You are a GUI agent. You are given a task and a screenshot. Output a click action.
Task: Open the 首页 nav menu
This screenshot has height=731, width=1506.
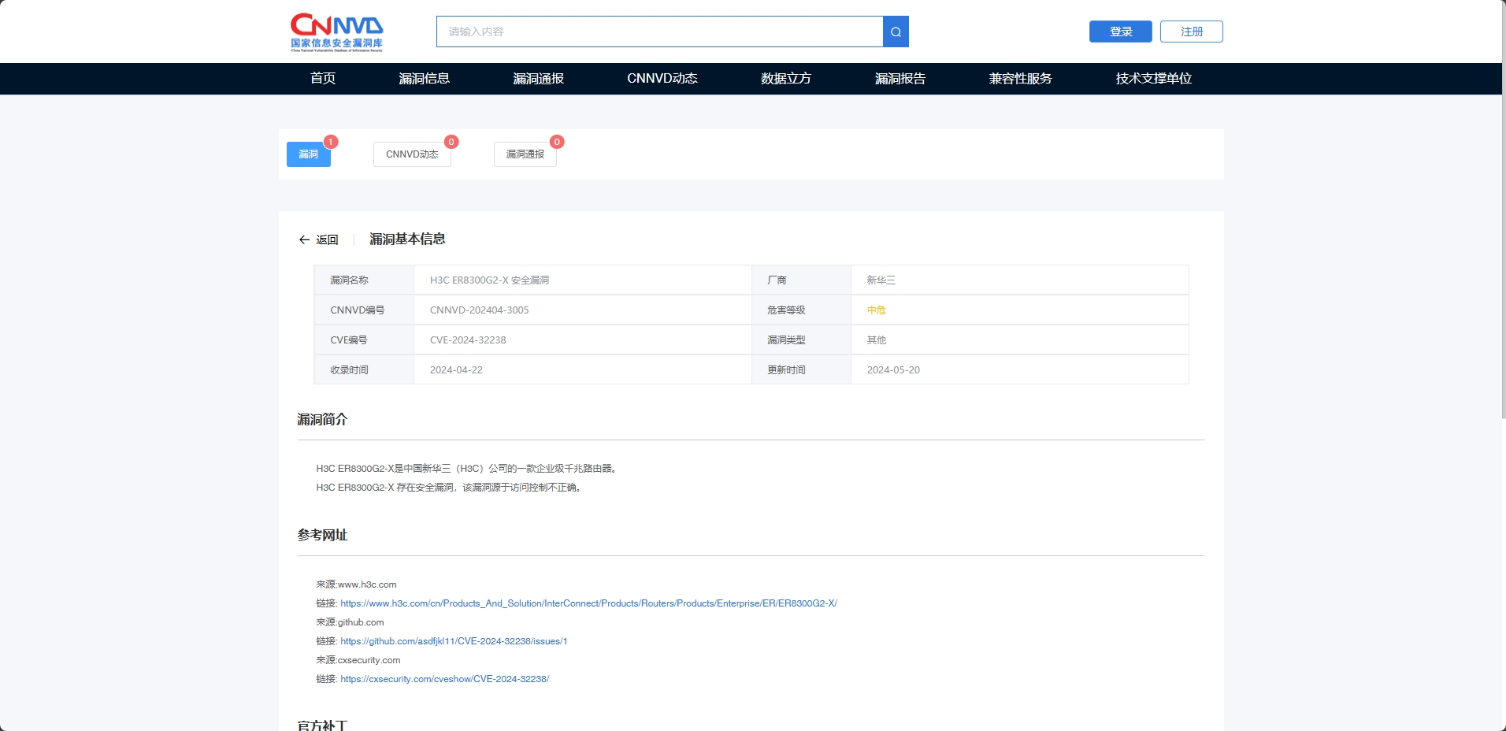(x=323, y=79)
